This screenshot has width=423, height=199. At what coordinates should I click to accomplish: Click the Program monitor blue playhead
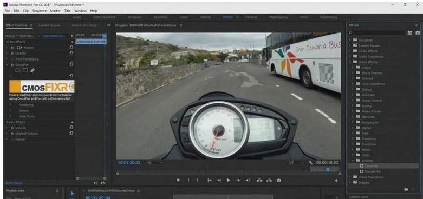328,169
